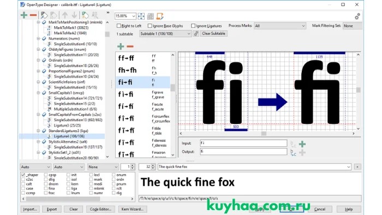Screen dimensions: 382x215
Task: Click the zoom-to-fit icon beside zoom percentage
Action: pyautogui.click(x=141, y=16)
